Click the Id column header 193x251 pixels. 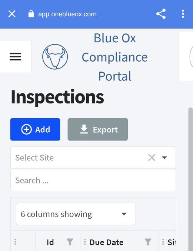pos(50,242)
